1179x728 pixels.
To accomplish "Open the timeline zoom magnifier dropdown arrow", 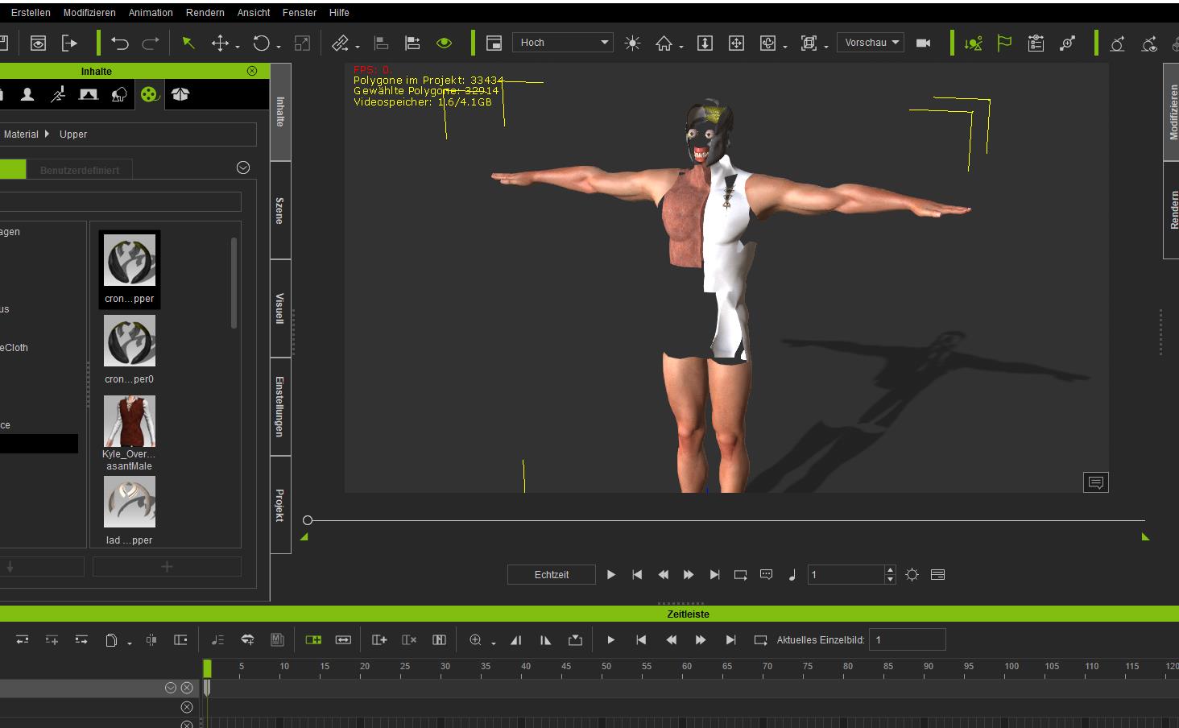I will (494, 643).
